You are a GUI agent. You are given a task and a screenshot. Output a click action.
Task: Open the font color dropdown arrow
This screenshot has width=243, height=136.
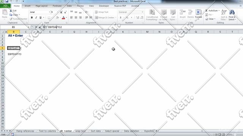coord(66,18)
